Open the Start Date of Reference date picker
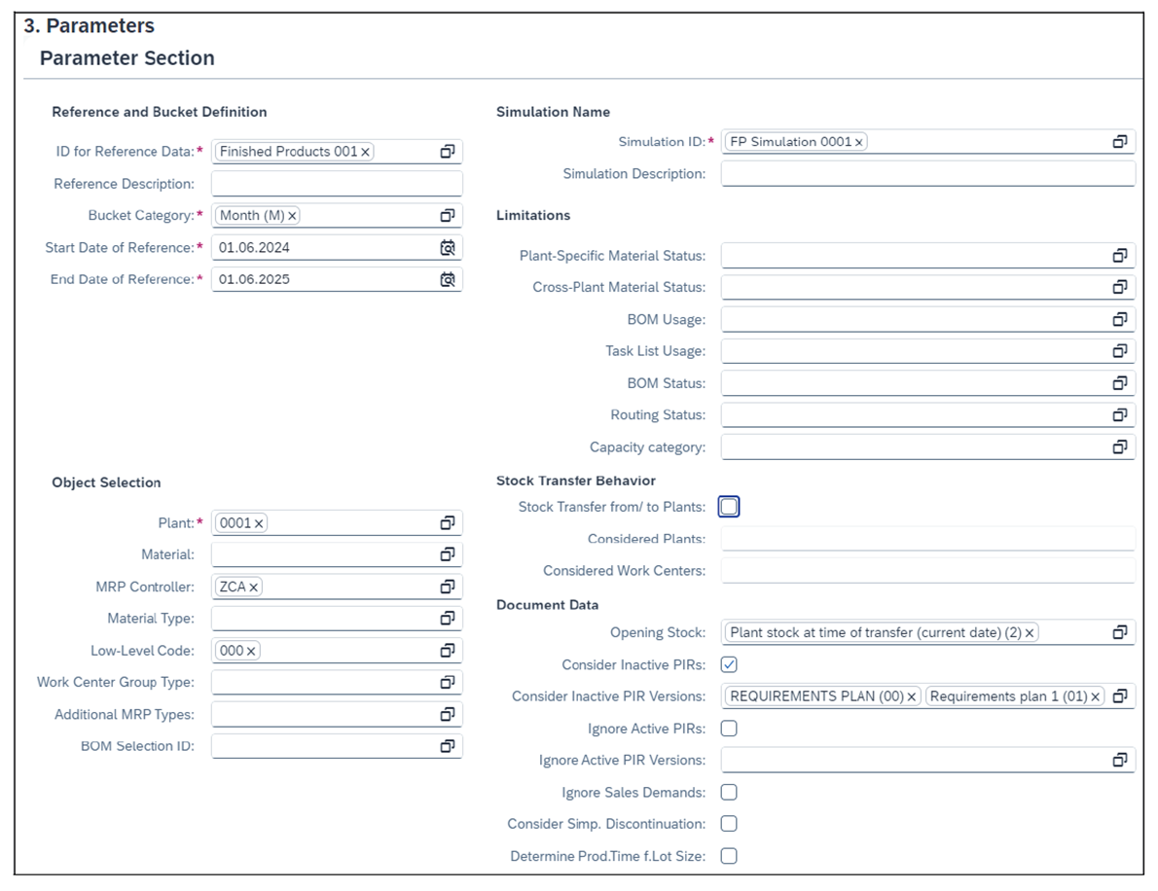This screenshot has height=891, width=1158. pos(450,247)
